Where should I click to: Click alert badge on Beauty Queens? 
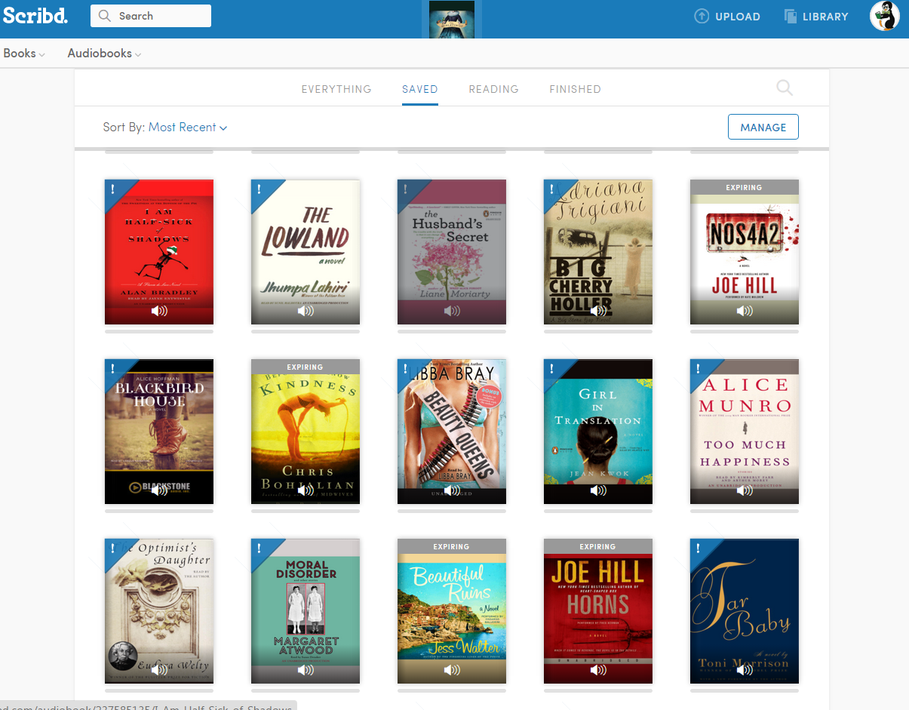point(407,370)
